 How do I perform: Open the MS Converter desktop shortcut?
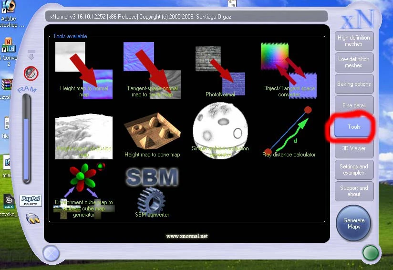9,52
